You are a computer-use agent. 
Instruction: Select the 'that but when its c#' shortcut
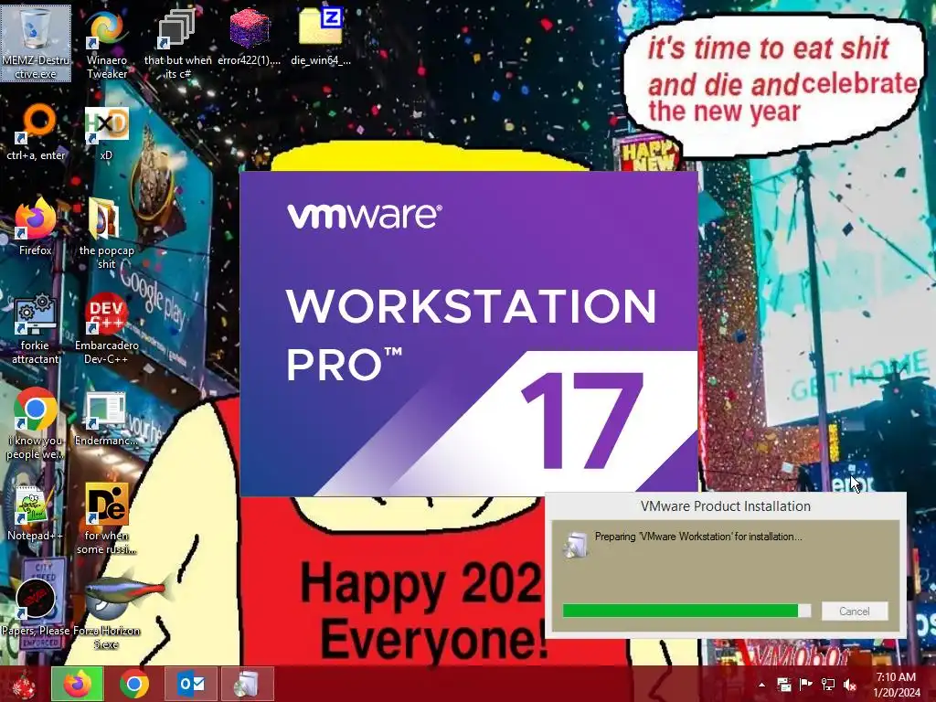tap(177, 43)
